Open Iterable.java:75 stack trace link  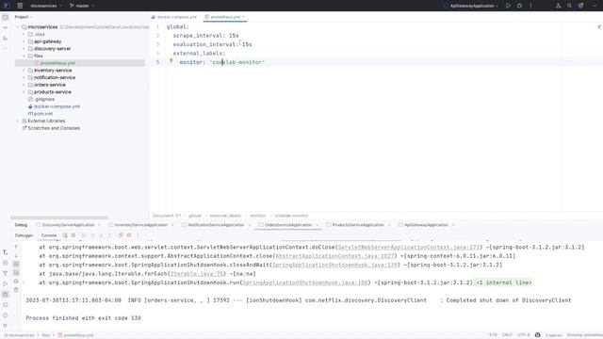[x=197, y=274]
